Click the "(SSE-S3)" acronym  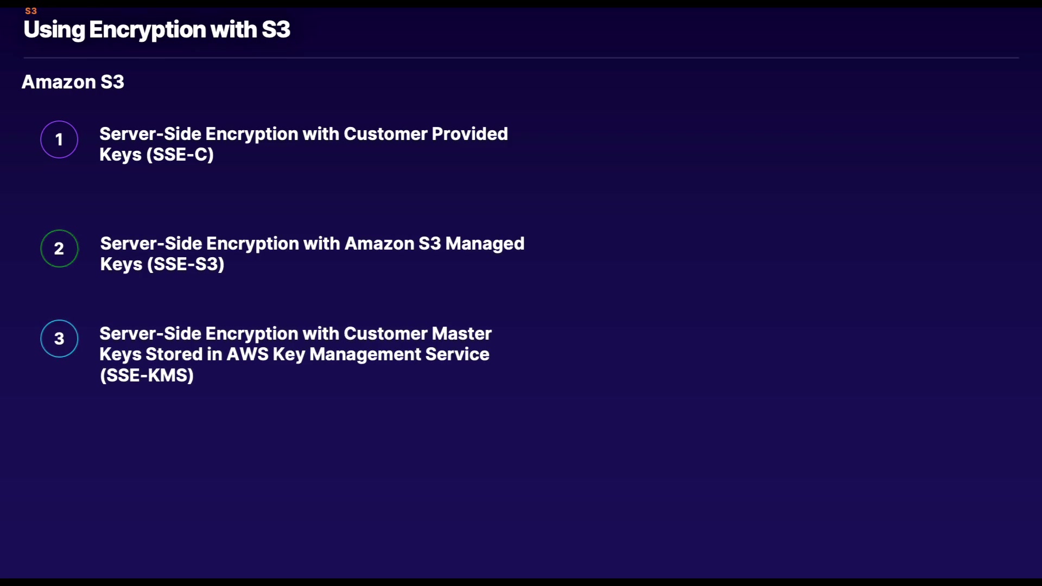pos(185,264)
